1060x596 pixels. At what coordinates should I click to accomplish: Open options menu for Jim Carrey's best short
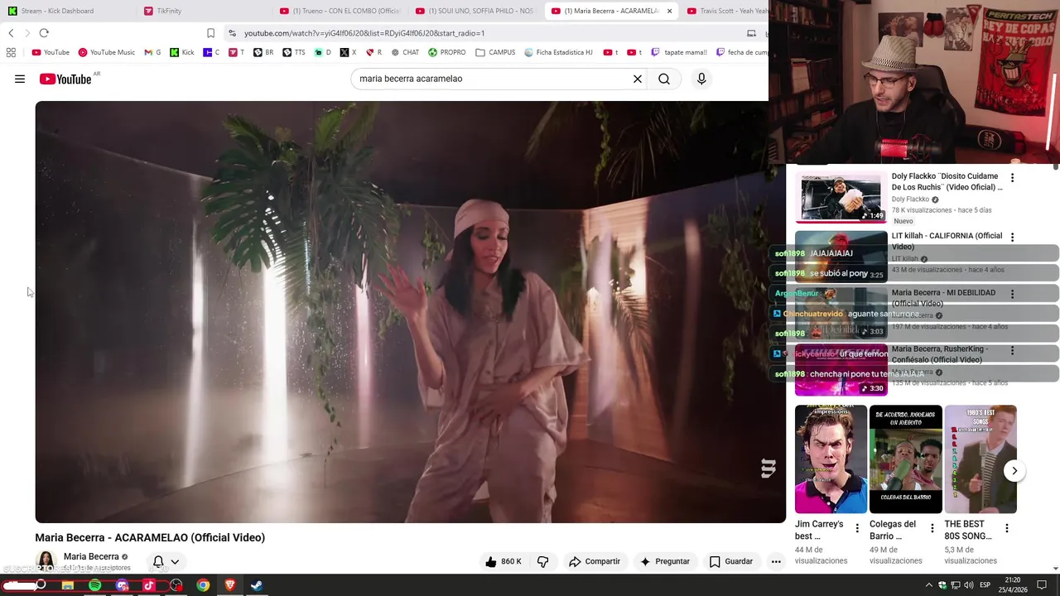coord(857,528)
